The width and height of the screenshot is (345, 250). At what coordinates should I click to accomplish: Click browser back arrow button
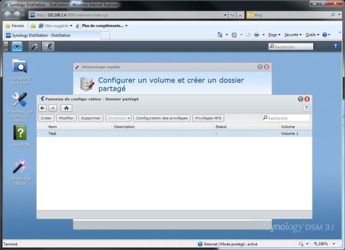8,15
